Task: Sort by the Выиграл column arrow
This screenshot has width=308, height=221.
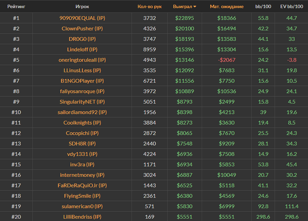Action: [194, 7]
